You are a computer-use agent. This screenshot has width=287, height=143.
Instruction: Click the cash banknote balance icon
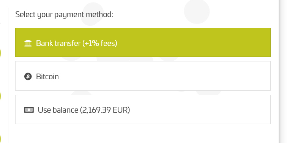click(29, 110)
